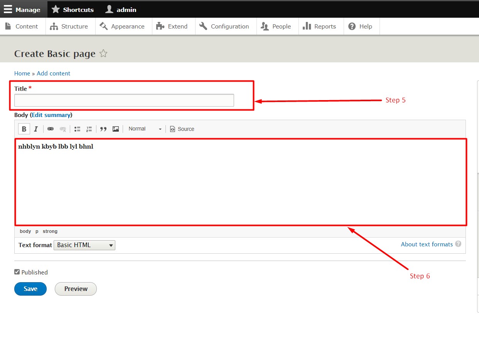
Task: Add page to shortcuts with star icon
Action: [103, 54]
